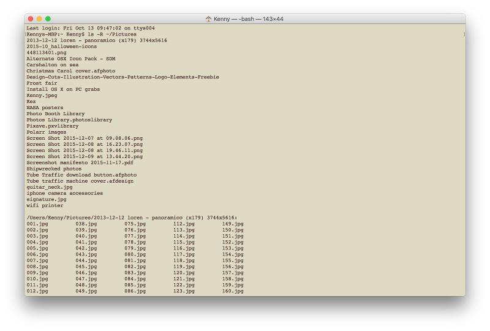This screenshot has width=490, height=331.
Task: Click 'wifi printer' in the listing
Action: click(x=45, y=206)
